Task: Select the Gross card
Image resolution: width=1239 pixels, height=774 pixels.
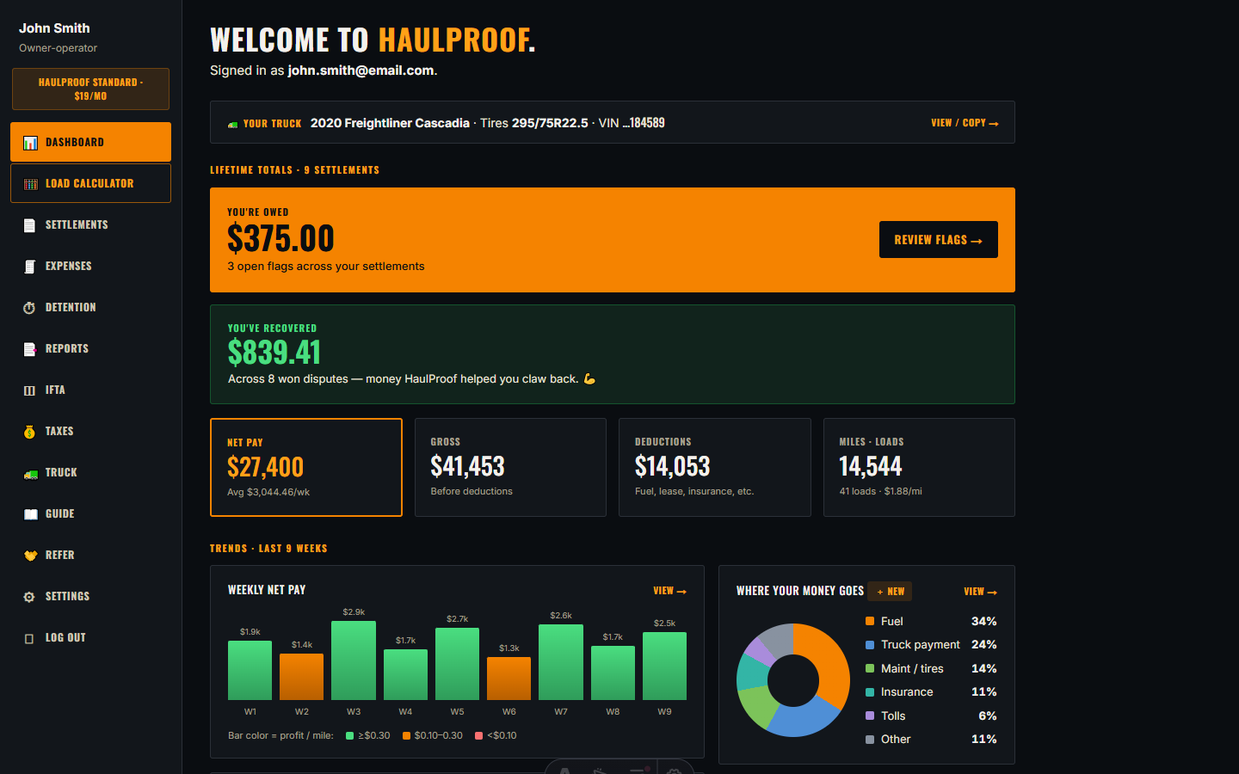Action: tap(510, 468)
